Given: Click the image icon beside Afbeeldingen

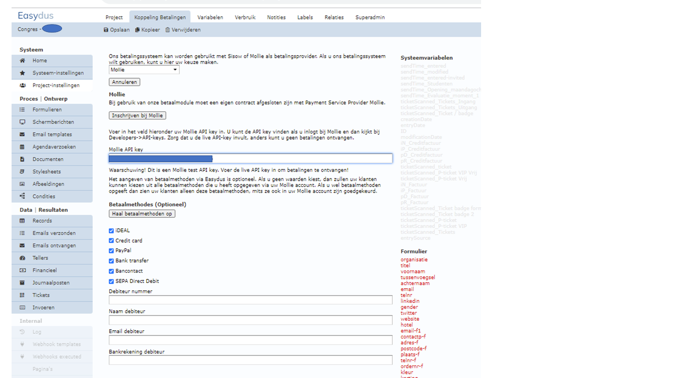Looking at the screenshot, I should coord(22,184).
